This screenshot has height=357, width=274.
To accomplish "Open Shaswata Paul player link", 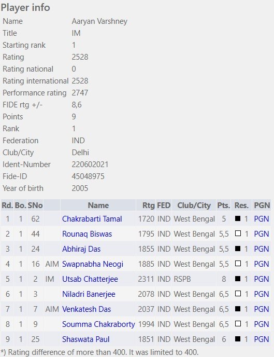I will click(x=86, y=339).
